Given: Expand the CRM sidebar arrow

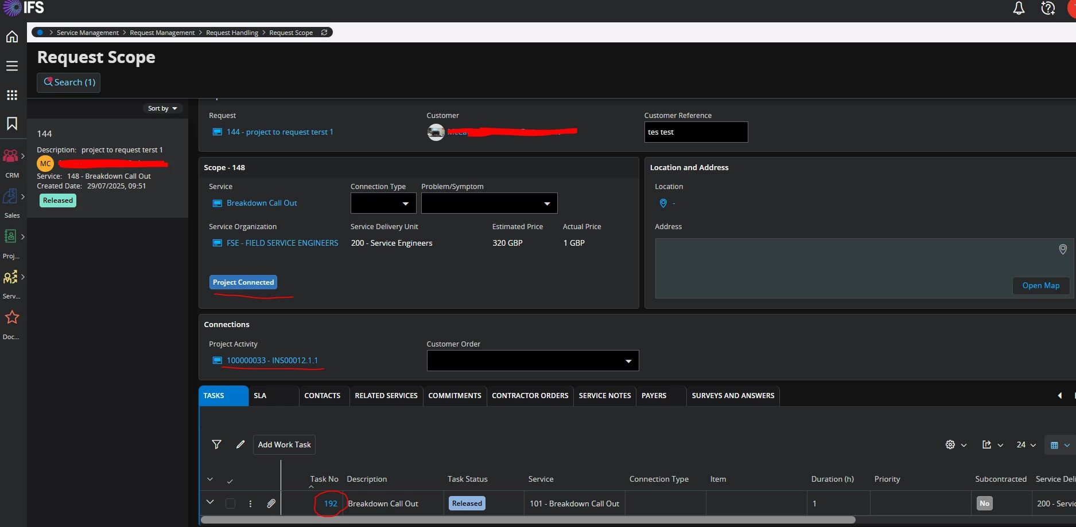Looking at the screenshot, I should pyautogui.click(x=23, y=156).
